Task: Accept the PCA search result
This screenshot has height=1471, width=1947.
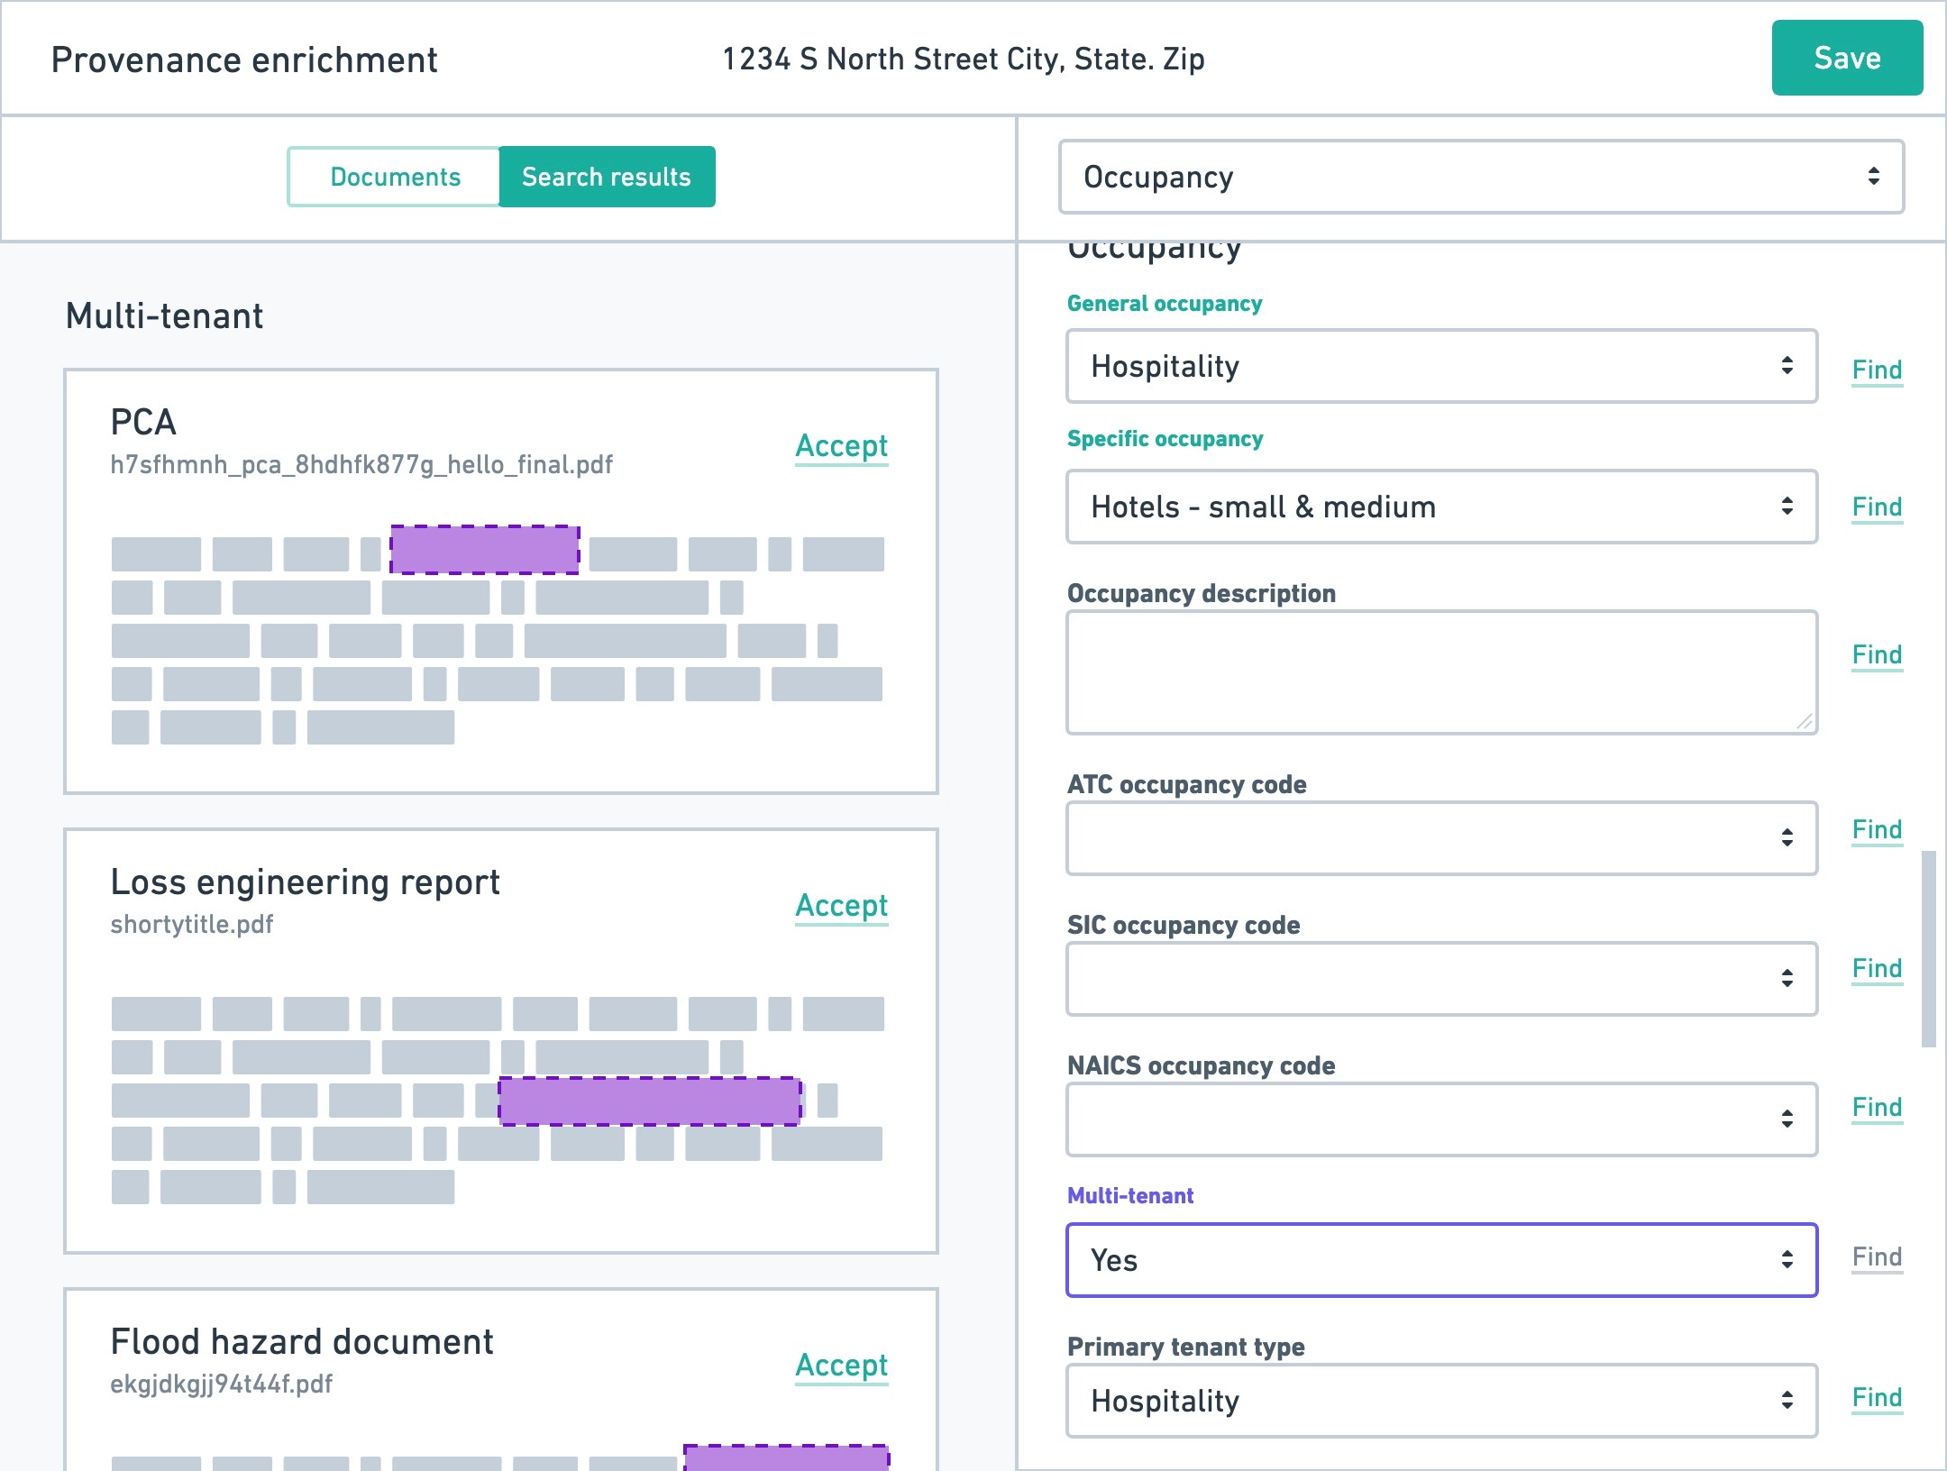Action: [841, 445]
